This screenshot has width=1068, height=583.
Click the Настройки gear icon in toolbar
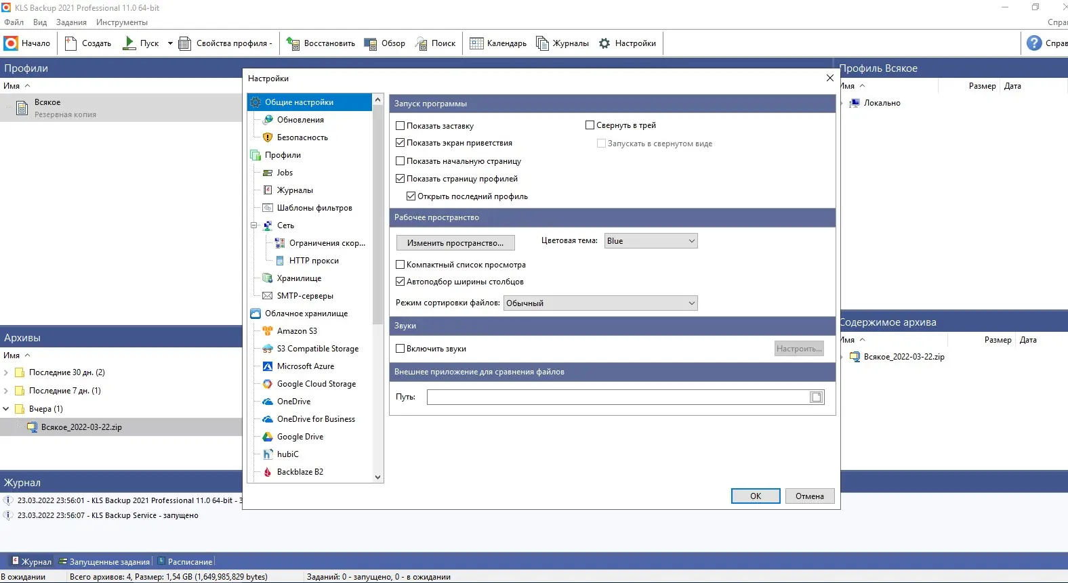point(604,43)
